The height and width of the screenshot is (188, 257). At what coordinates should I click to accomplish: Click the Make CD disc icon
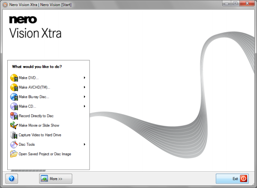pos(14,107)
